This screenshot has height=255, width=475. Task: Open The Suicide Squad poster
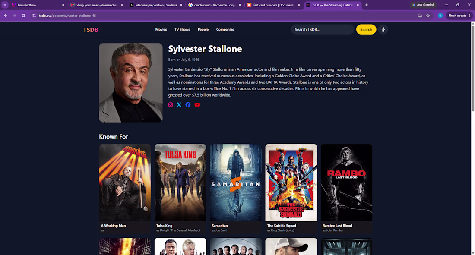[291, 183]
